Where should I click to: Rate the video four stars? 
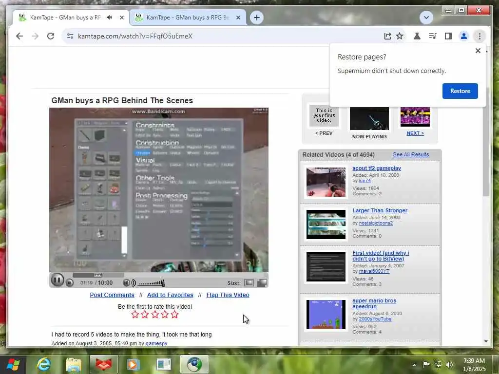click(x=165, y=315)
